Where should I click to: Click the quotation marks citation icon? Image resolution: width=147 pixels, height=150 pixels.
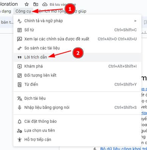[19, 57]
